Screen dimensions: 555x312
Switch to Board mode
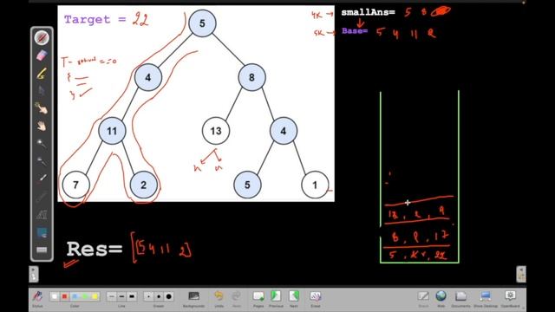(423, 298)
